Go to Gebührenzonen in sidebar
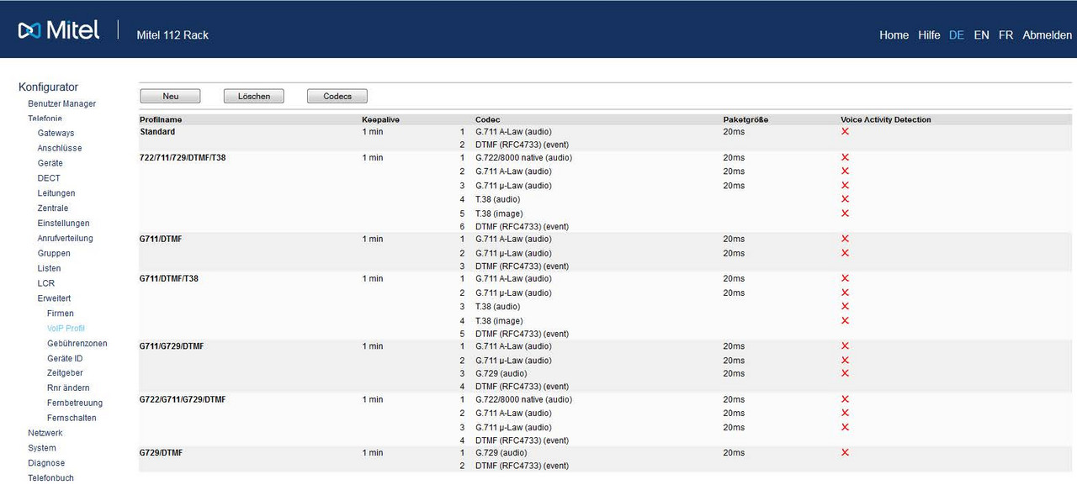The height and width of the screenshot is (485, 1077). (x=77, y=344)
